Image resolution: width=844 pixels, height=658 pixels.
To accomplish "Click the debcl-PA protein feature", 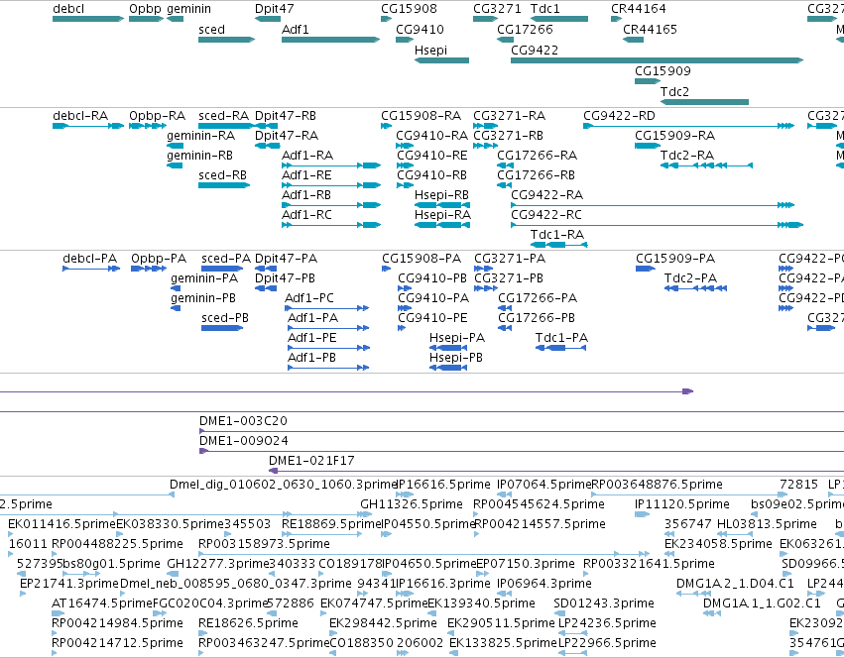I will (91, 269).
